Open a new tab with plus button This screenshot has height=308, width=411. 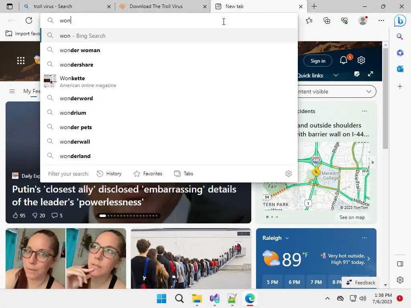(314, 6)
